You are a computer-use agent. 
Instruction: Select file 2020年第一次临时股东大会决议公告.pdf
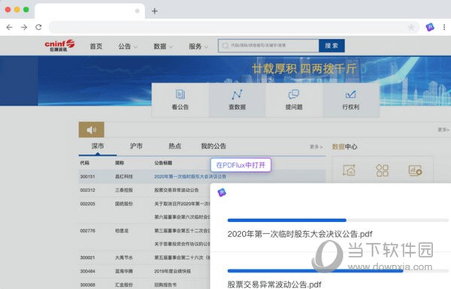[x=300, y=234]
